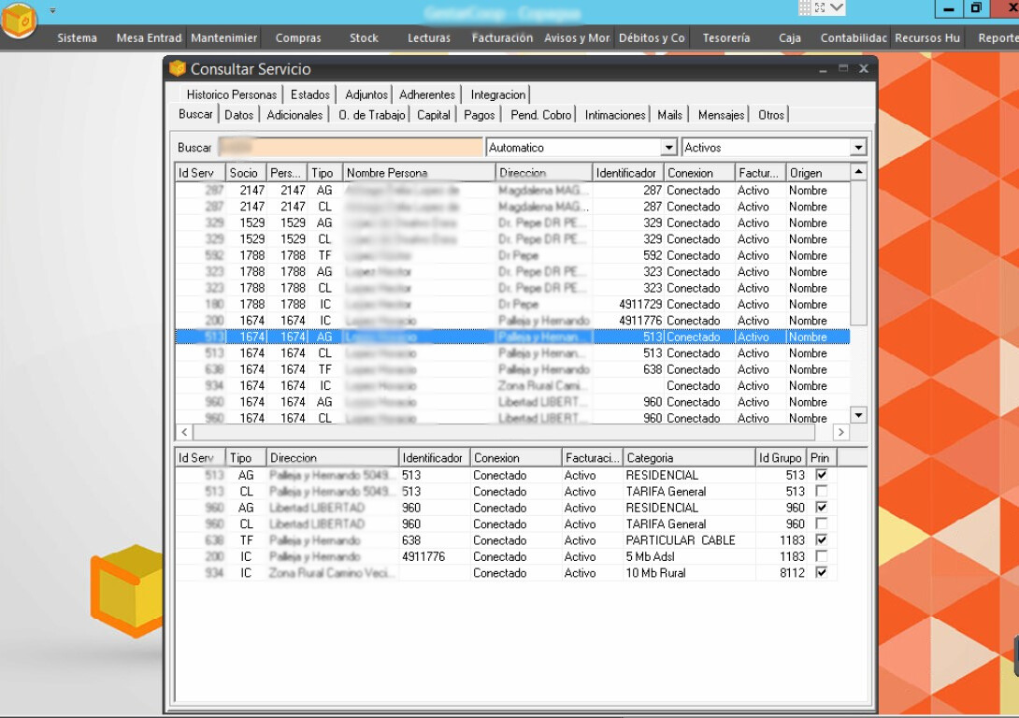Click the orange cube application logo button

[x=19, y=21]
